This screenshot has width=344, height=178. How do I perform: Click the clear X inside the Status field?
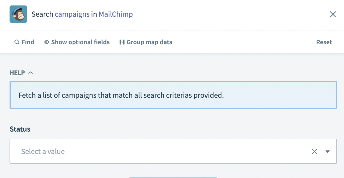[x=314, y=151]
